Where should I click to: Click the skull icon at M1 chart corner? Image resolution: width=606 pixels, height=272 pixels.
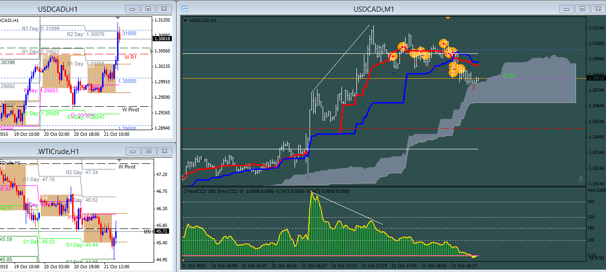[x=581, y=179]
